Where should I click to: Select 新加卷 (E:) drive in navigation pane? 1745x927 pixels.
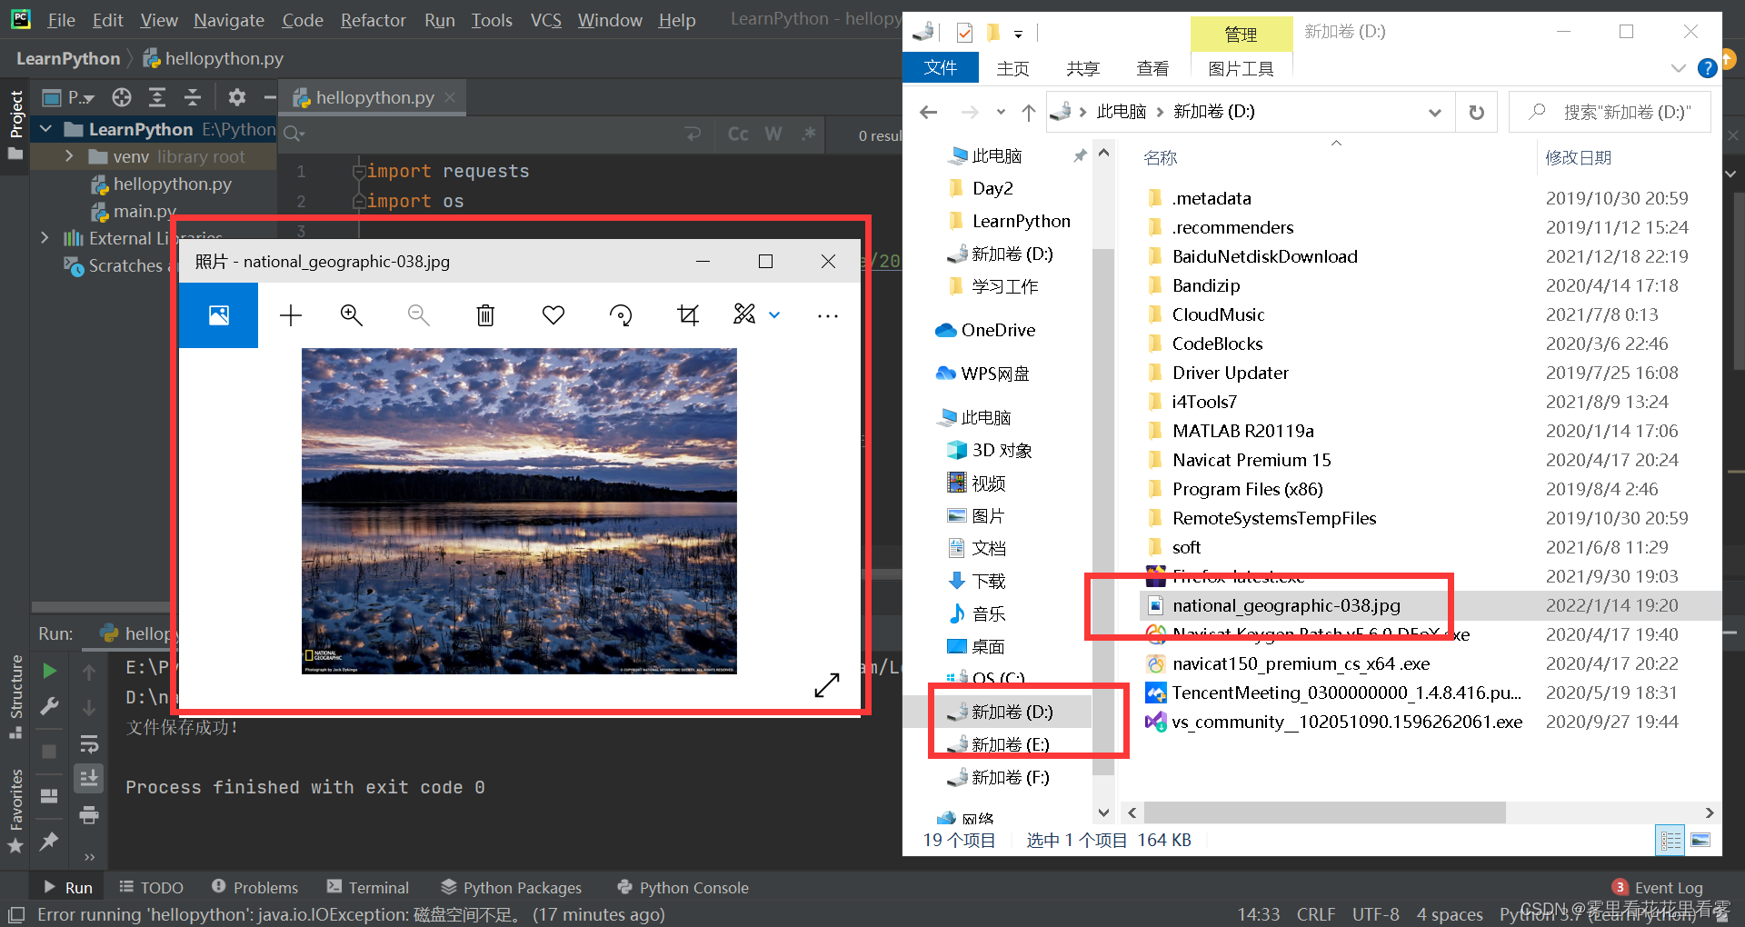(x=998, y=744)
